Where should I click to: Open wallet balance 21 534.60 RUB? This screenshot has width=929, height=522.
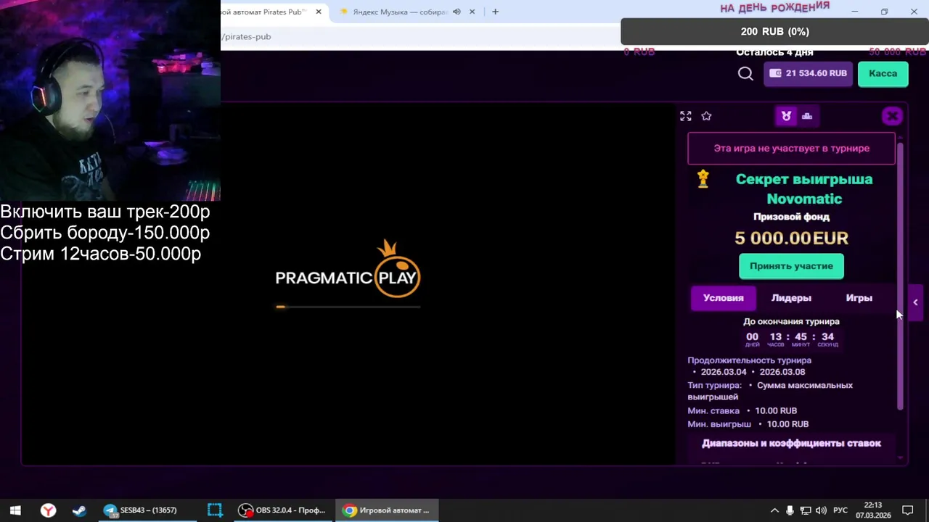point(808,73)
